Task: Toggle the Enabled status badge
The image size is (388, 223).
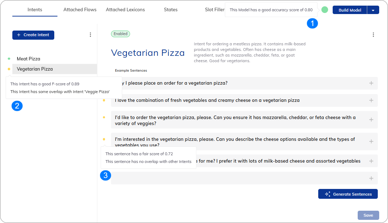Action: coord(121,34)
